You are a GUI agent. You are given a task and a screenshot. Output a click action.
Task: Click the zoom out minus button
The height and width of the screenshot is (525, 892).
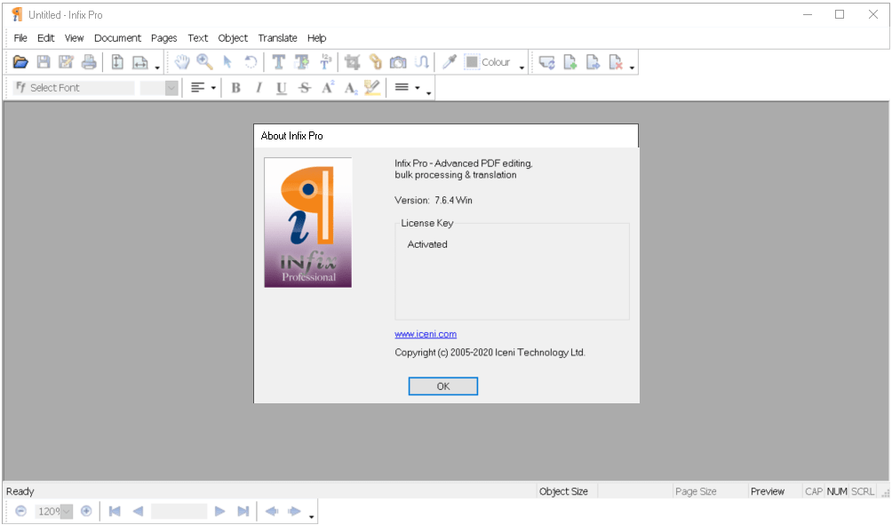click(x=20, y=512)
